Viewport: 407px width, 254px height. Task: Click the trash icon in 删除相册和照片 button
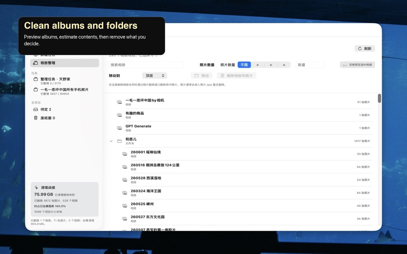(x=223, y=76)
